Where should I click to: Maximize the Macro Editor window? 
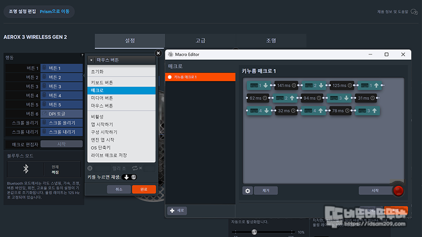pos(386,54)
